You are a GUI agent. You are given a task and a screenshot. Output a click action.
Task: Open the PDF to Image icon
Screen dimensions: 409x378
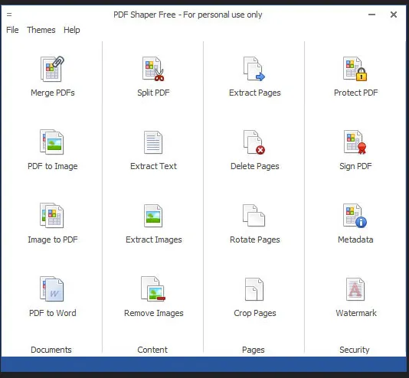(51, 142)
